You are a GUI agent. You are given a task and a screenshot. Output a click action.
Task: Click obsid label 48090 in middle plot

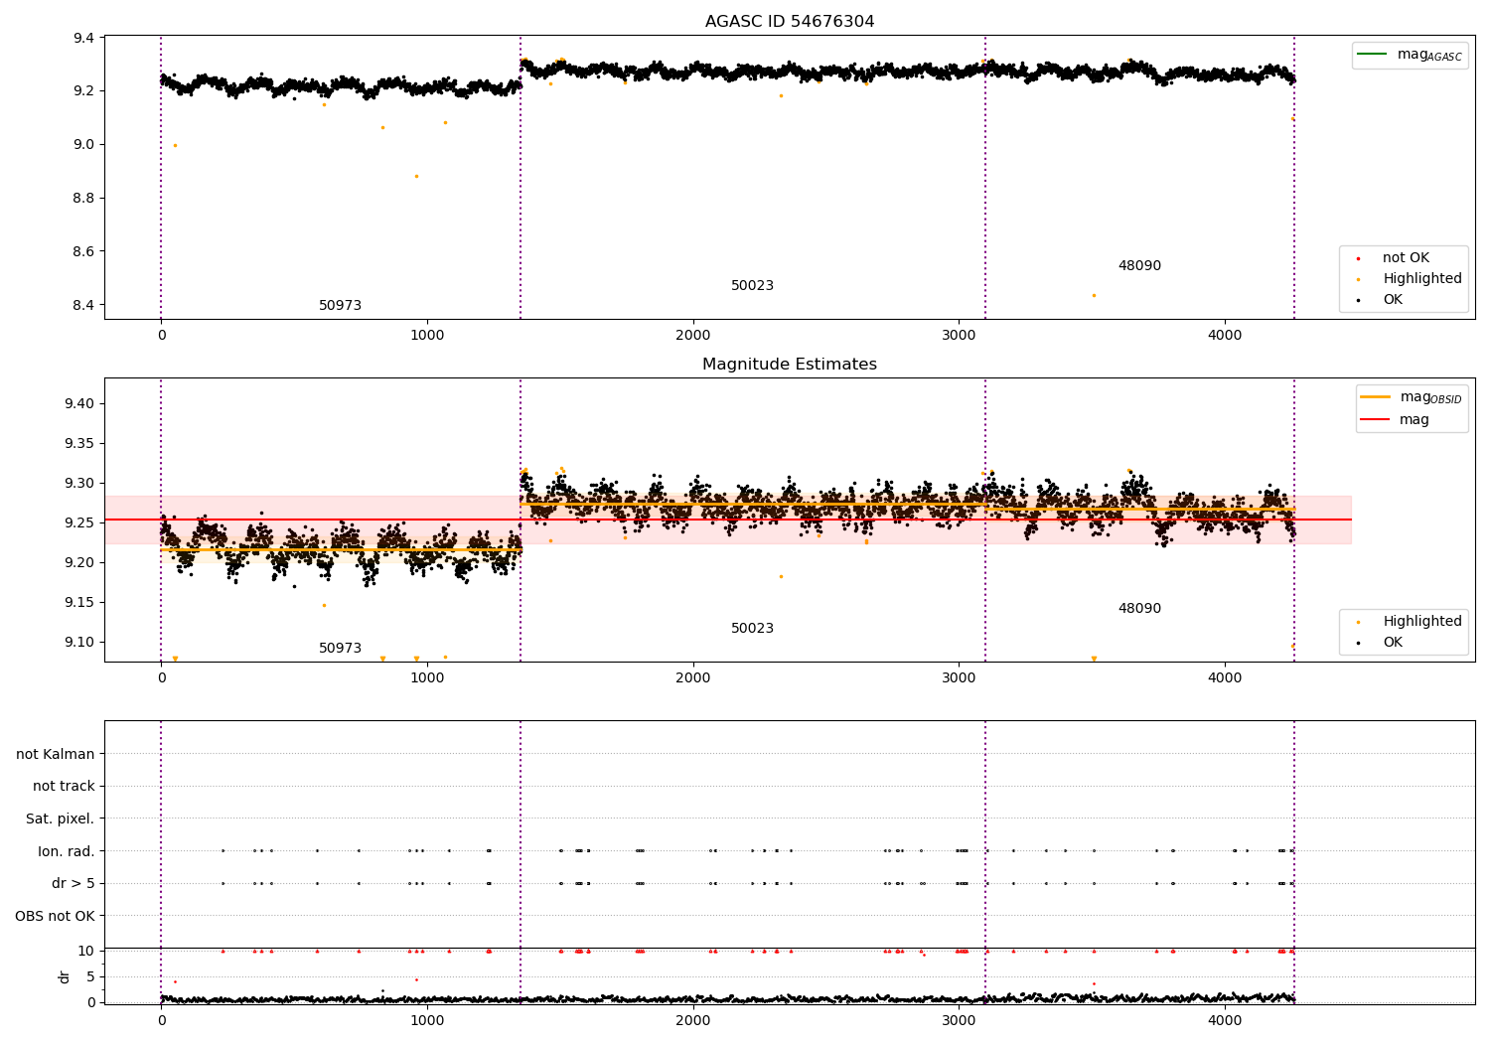1139,609
